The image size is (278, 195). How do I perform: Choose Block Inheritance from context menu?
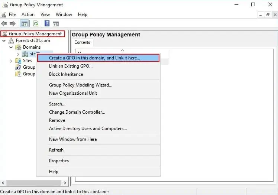click(x=66, y=74)
